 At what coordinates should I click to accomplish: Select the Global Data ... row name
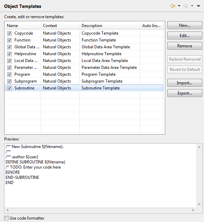coord(27,47)
